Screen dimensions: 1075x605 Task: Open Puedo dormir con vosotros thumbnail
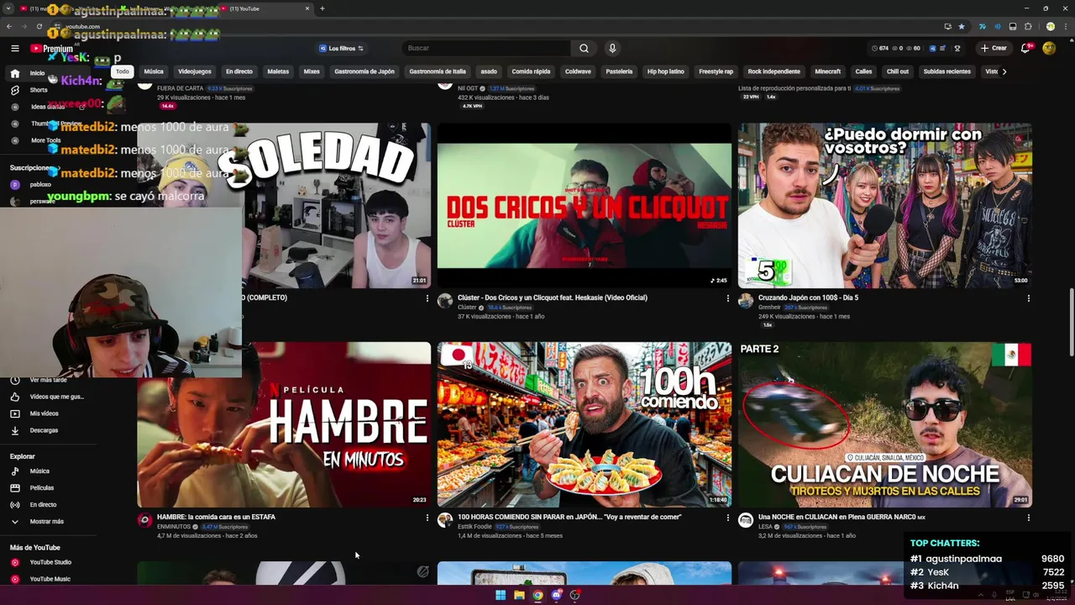pyautogui.click(x=885, y=206)
